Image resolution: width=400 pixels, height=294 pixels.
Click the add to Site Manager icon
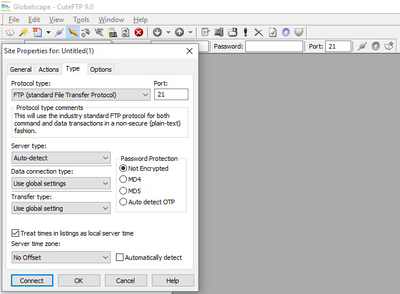[x=389, y=46]
